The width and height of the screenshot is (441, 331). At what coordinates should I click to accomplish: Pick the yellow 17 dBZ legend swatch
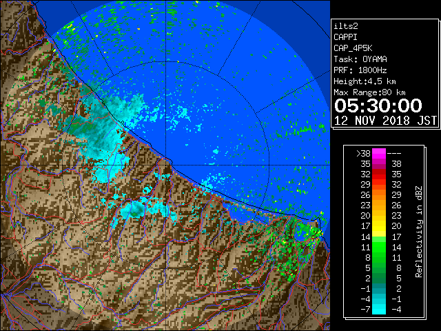point(379,226)
